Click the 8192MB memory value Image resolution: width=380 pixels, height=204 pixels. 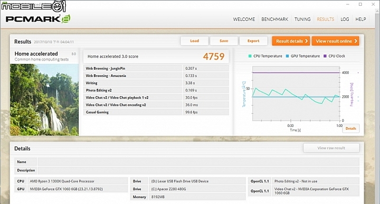(158, 197)
